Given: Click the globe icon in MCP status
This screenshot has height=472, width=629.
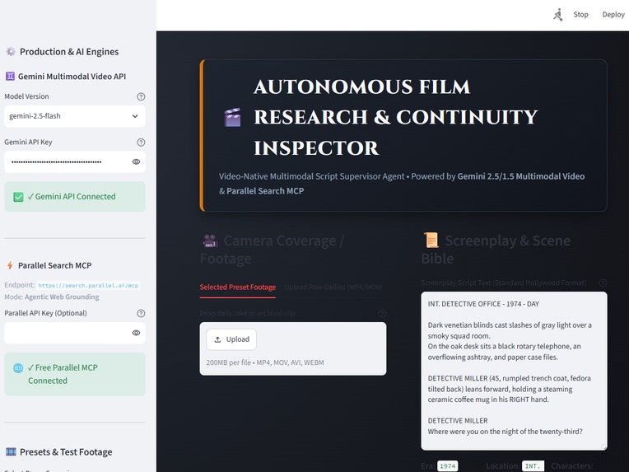Looking at the screenshot, I should 18,368.
